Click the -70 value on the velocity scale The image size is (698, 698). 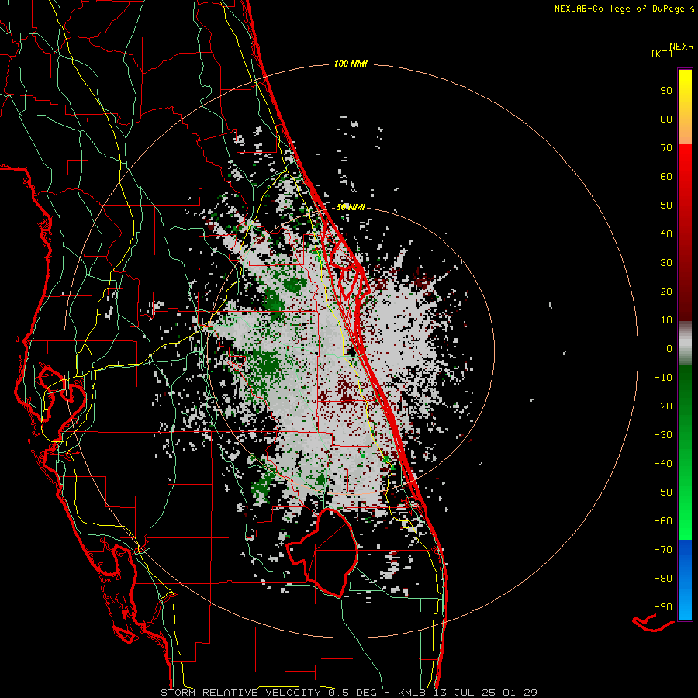663,550
